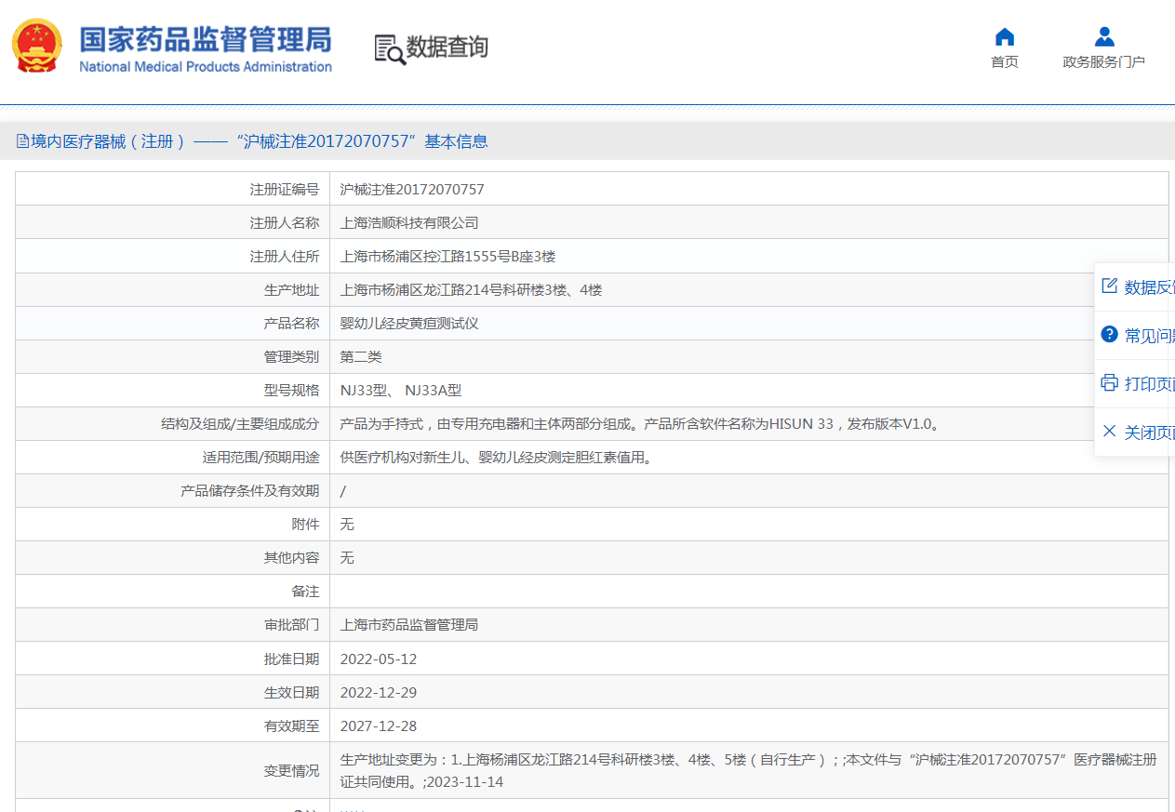This screenshot has height=812, width=1175.
Task: Click the 适用范围/预期用途 label
Action: tap(260, 457)
